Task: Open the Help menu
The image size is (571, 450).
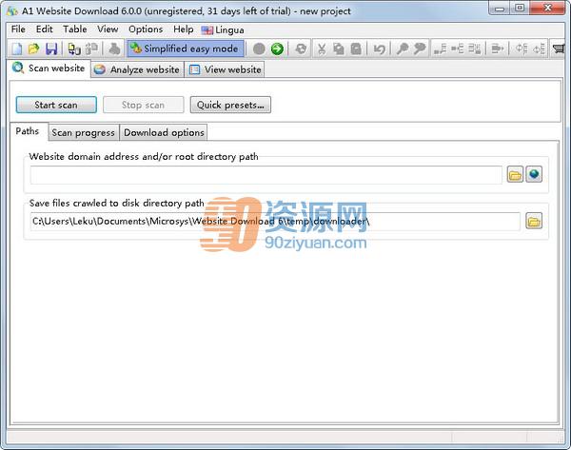Action: [183, 29]
